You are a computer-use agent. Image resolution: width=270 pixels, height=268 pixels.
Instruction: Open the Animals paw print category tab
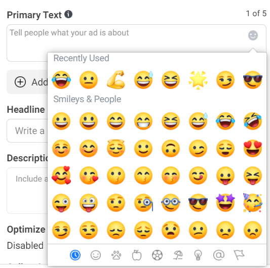point(116,255)
